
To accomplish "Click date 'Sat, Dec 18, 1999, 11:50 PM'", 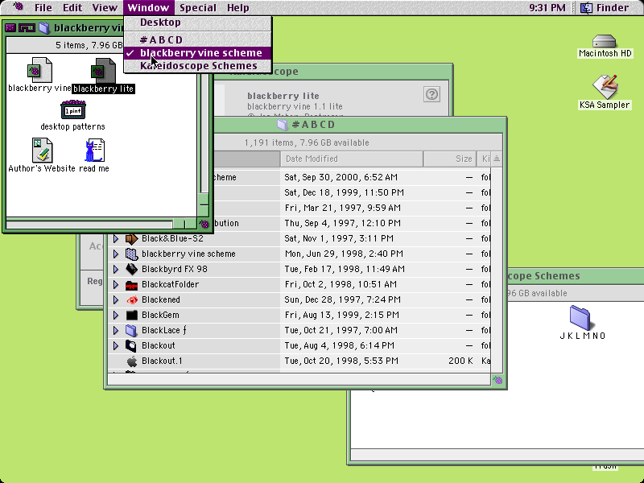I will click(x=345, y=192).
